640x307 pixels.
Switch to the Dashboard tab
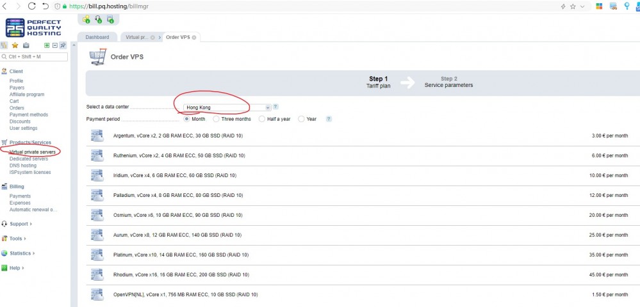97,37
